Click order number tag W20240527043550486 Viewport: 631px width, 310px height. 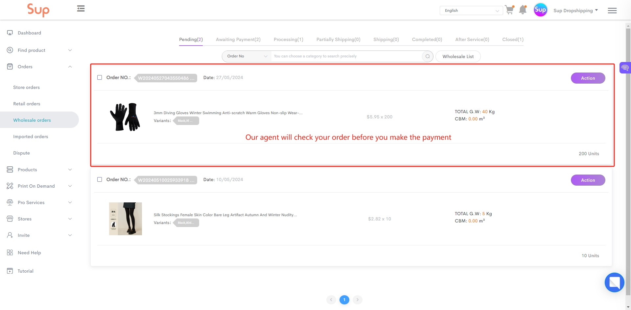tap(166, 78)
